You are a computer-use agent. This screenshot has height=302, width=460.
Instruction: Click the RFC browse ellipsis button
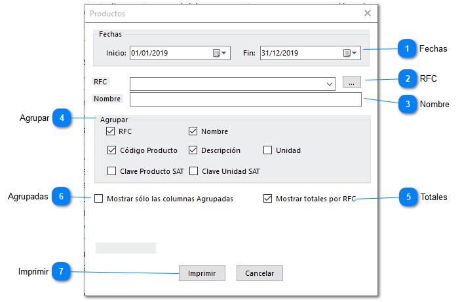(352, 82)
